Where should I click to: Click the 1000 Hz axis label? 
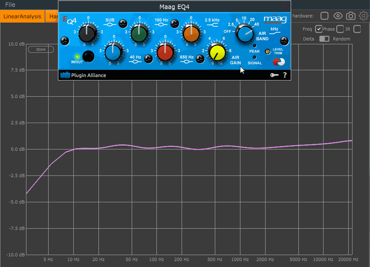(240, 259)
